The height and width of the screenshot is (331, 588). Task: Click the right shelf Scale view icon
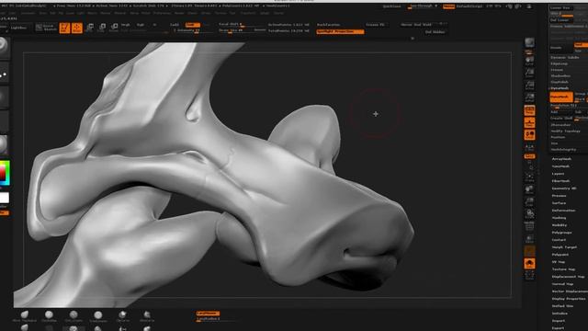point(529,202)
